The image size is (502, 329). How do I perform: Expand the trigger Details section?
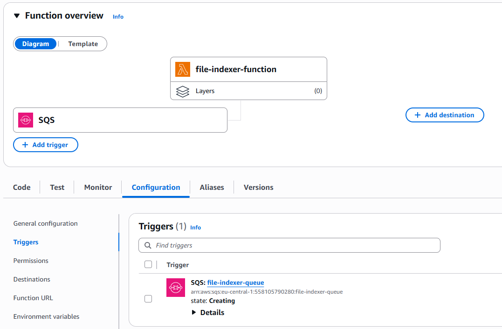click(x=208, y=313)
